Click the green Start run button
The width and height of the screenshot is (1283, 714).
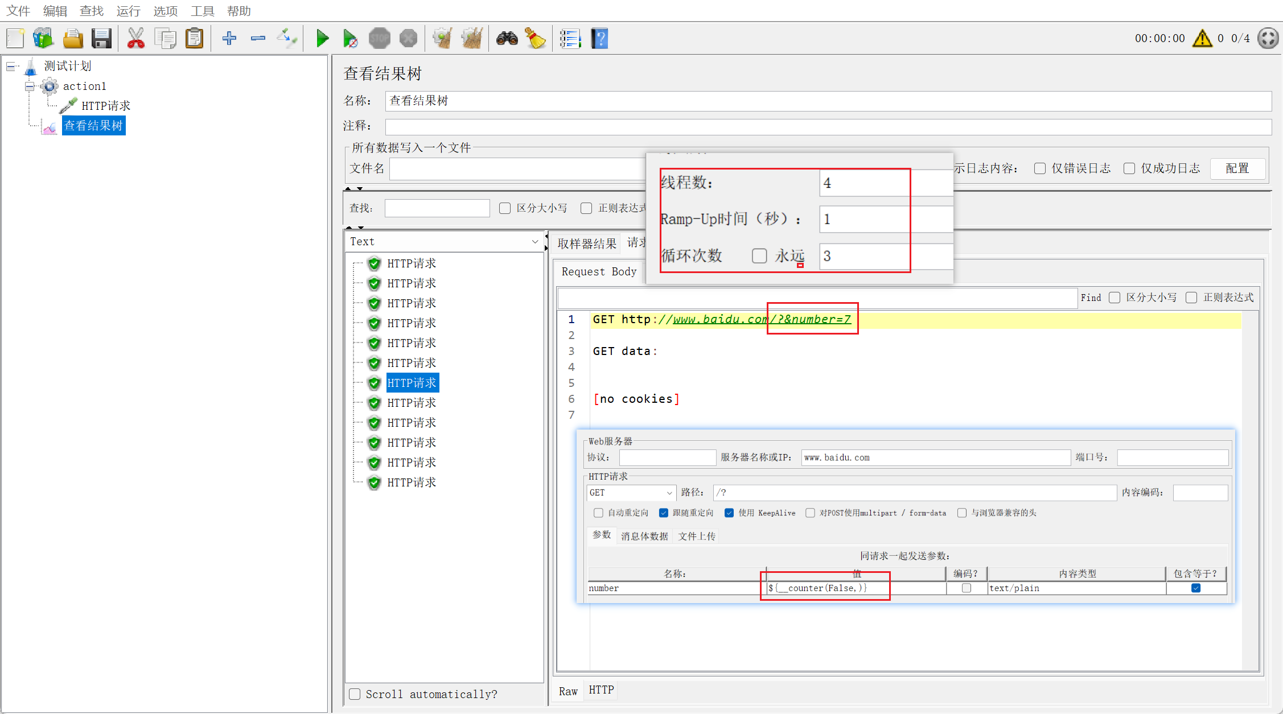click(322, 39)
